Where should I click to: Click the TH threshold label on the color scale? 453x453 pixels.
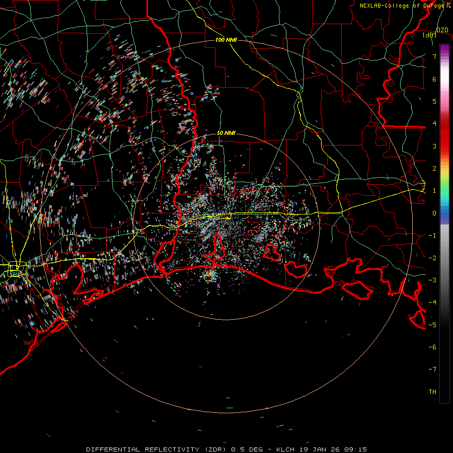432,392
